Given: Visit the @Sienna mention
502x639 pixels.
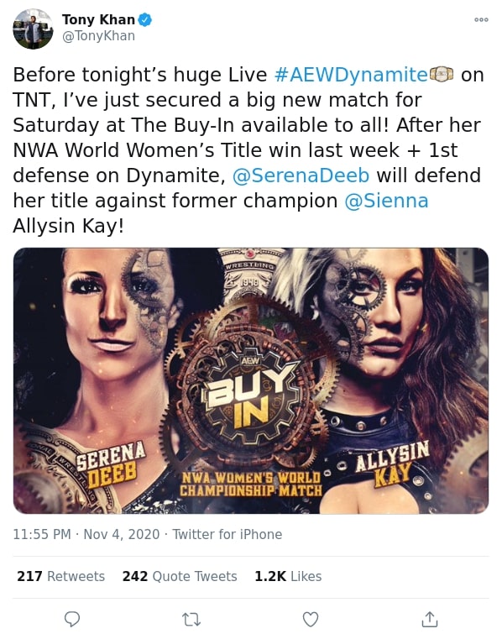Looking at the screenshot, I should [386, 201].
